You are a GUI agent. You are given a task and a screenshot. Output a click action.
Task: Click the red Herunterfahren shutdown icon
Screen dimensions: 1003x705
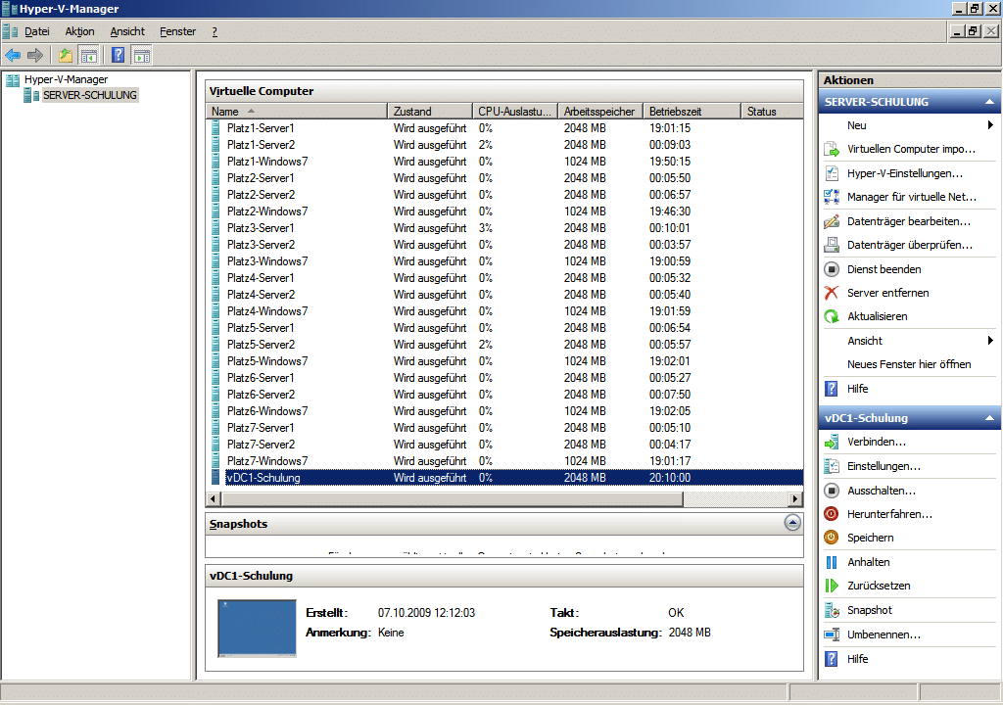831,514
